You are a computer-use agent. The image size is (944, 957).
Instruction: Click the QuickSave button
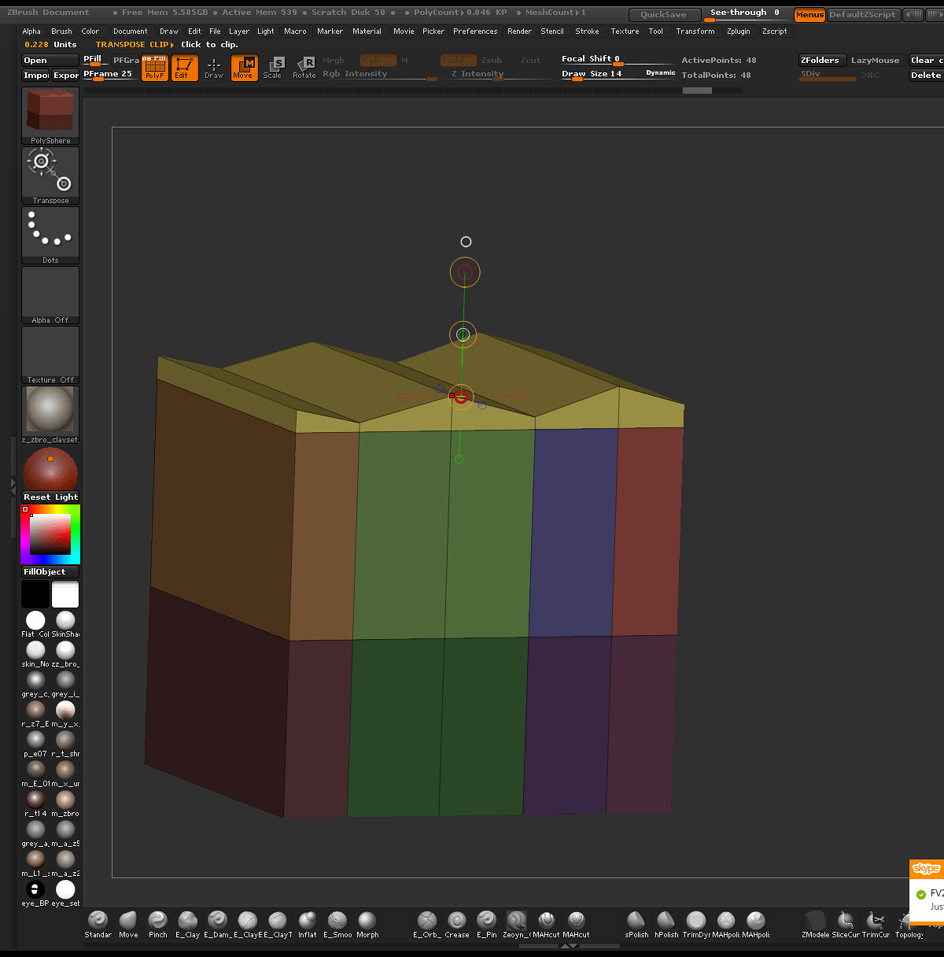coord(663,15)
